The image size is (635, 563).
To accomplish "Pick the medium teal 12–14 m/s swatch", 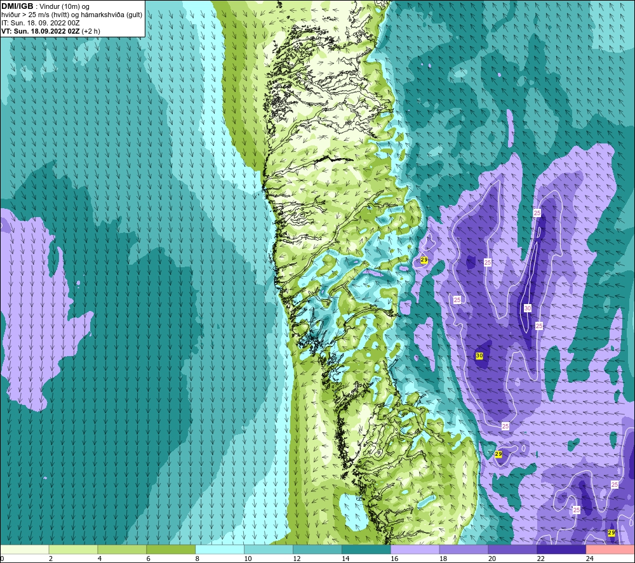I will [x=317, y=549].
